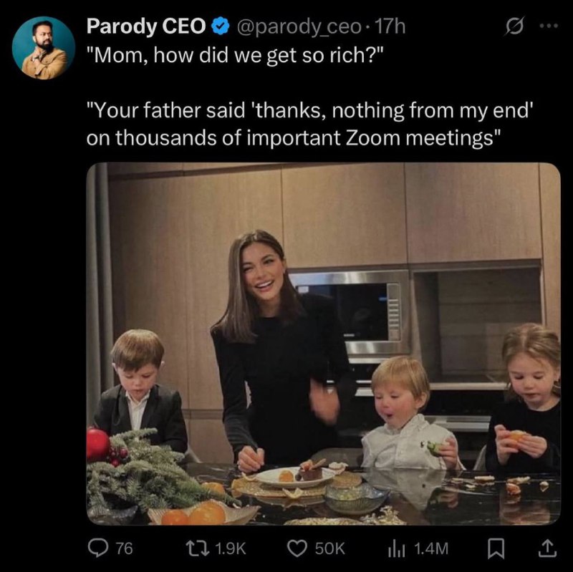Click the 1.4M views count
The width and height of the screenshot is (573, 572).
coord(431,548)
